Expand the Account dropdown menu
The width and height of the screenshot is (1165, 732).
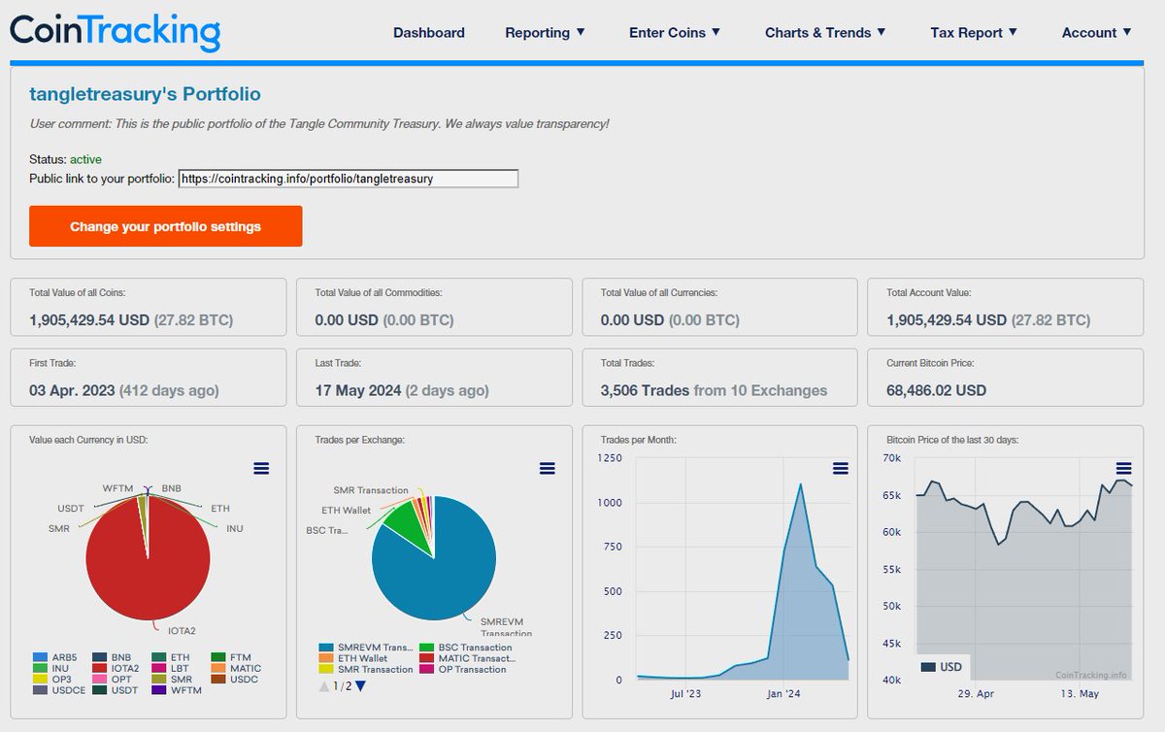(x=1097, y=33)
